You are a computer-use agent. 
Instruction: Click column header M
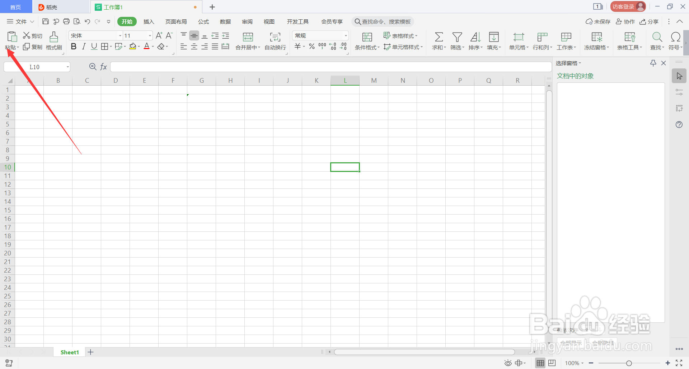[374, 80]
